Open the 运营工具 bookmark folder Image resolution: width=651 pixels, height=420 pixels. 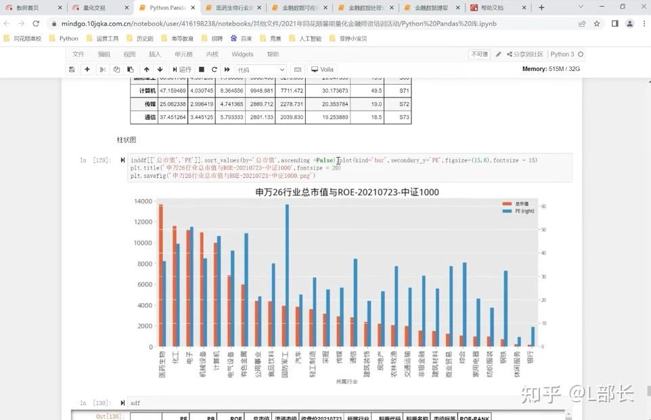[x=103, y=39]
